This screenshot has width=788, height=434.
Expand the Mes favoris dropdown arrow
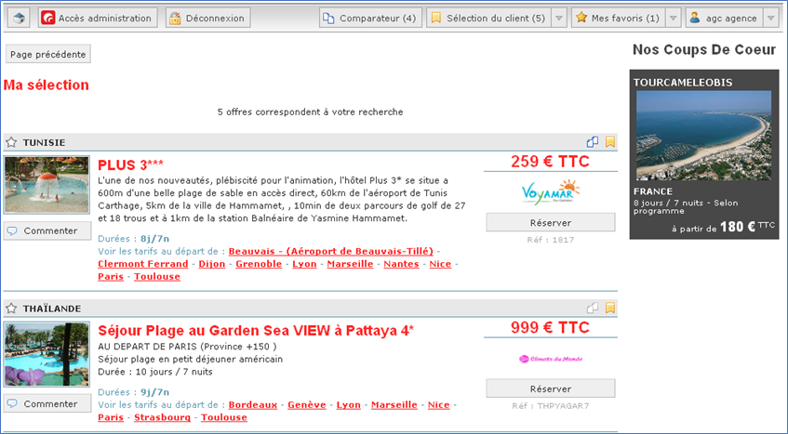[x=674, y=18]
